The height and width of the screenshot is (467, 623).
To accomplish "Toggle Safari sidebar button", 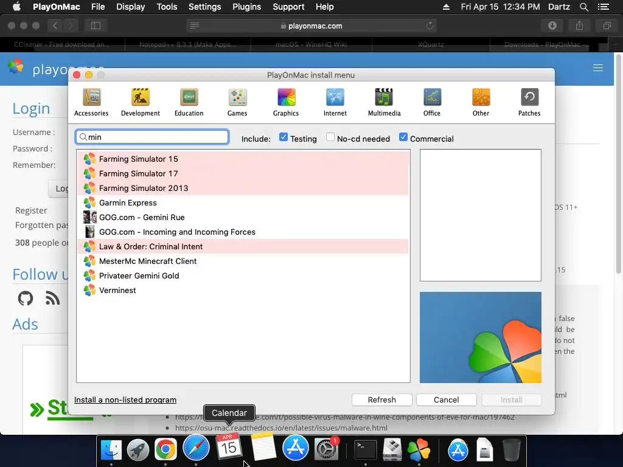I will click(x=96, y=26).
